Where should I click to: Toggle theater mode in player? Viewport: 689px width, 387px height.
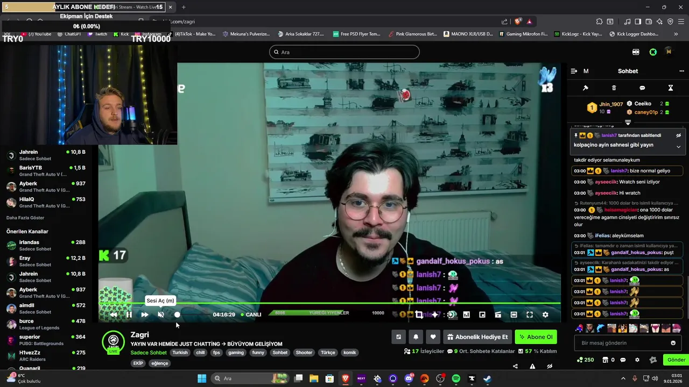(514, 314)
